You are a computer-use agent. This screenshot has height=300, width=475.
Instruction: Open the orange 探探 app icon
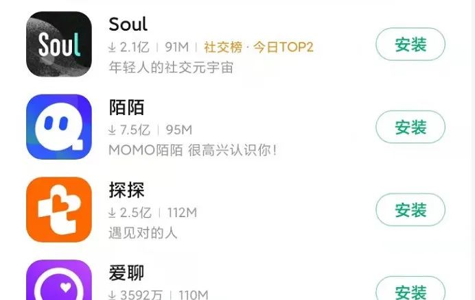[x=59, y=210]
